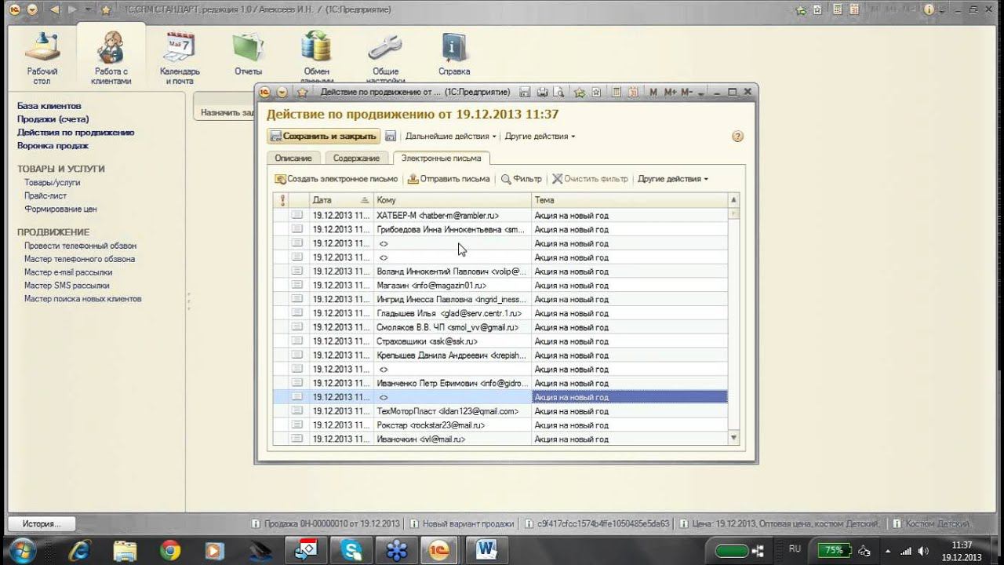Viewport: 1004px width, 565px height.
Task: Open Мастер SMS рассылки link
Action: pos(67,286)
